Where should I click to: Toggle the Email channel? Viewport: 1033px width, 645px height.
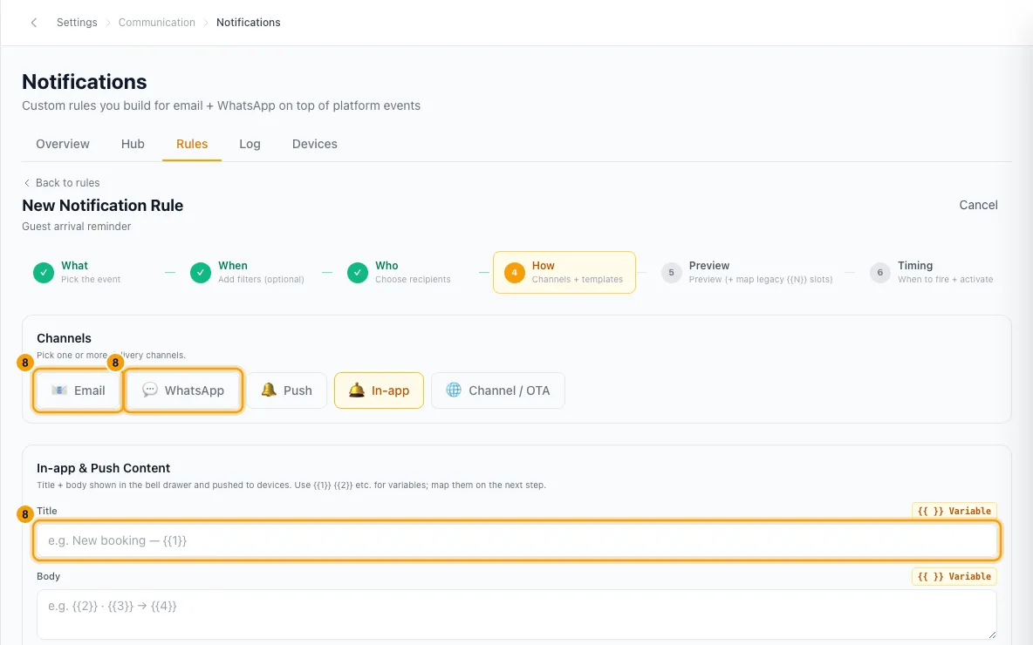pyautogui.click(x=78, y=390)
